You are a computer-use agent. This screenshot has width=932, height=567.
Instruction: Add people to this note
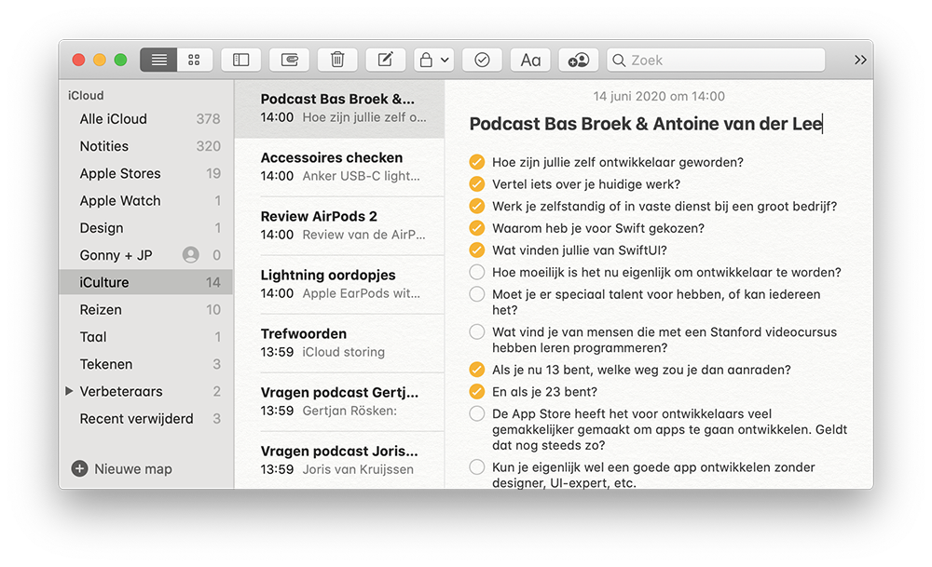coord(579,60)
